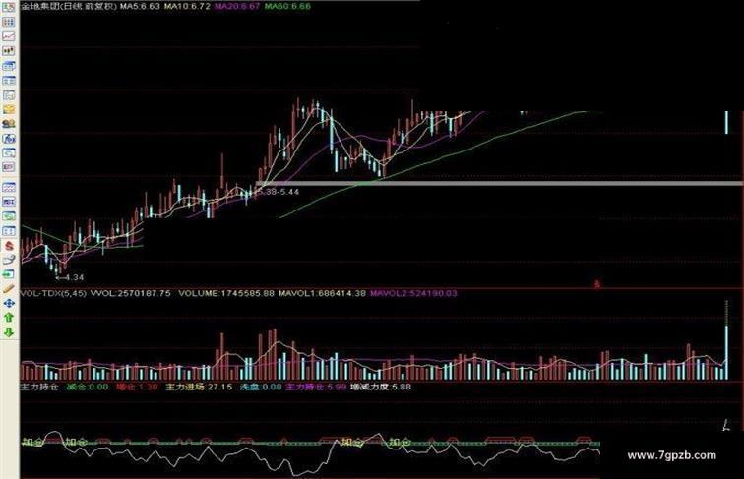This screenshot has height=479, width=744.
Task: Open the green window icon in sidebar
Action: click(x=9, y=216)
